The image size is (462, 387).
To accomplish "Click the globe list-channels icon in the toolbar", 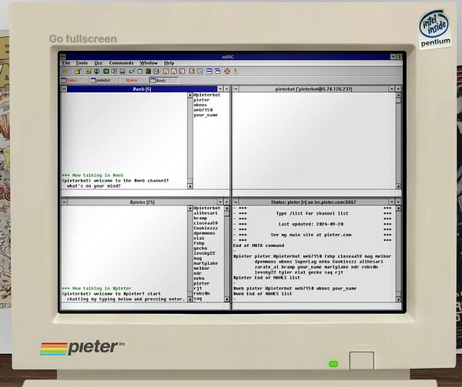I will pyautogui.click(x=97, y=72).
